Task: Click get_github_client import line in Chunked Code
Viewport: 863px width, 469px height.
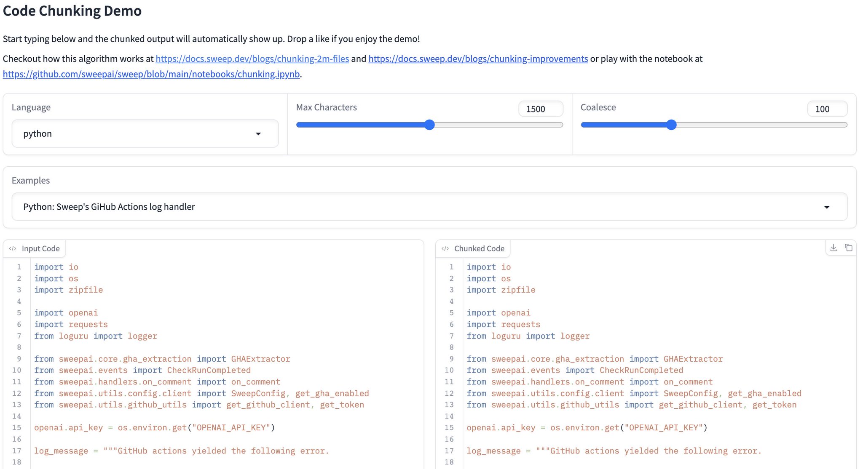Action: coord(632,405)
